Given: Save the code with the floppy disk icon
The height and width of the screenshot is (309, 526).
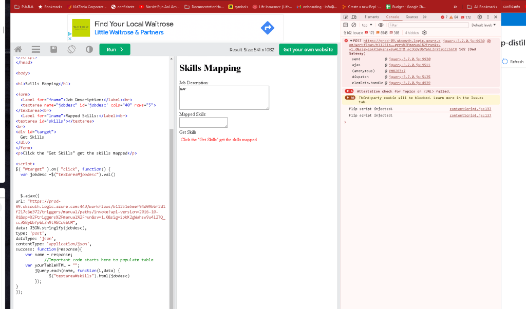Looking at the screenshot, I should point(53,50).
